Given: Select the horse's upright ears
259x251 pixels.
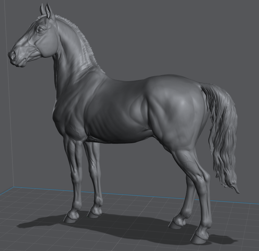Looking at the screenshot, I should pyautogui.click(x=49, y=11).
